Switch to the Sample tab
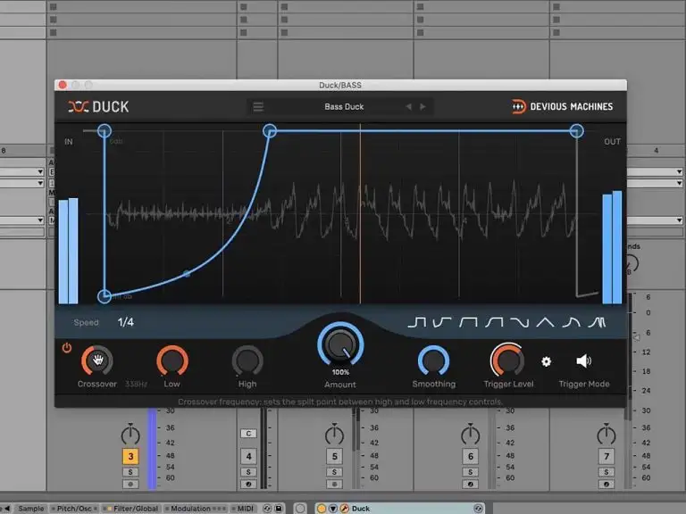The image size is (686, 514). click(x=30, y=509)
